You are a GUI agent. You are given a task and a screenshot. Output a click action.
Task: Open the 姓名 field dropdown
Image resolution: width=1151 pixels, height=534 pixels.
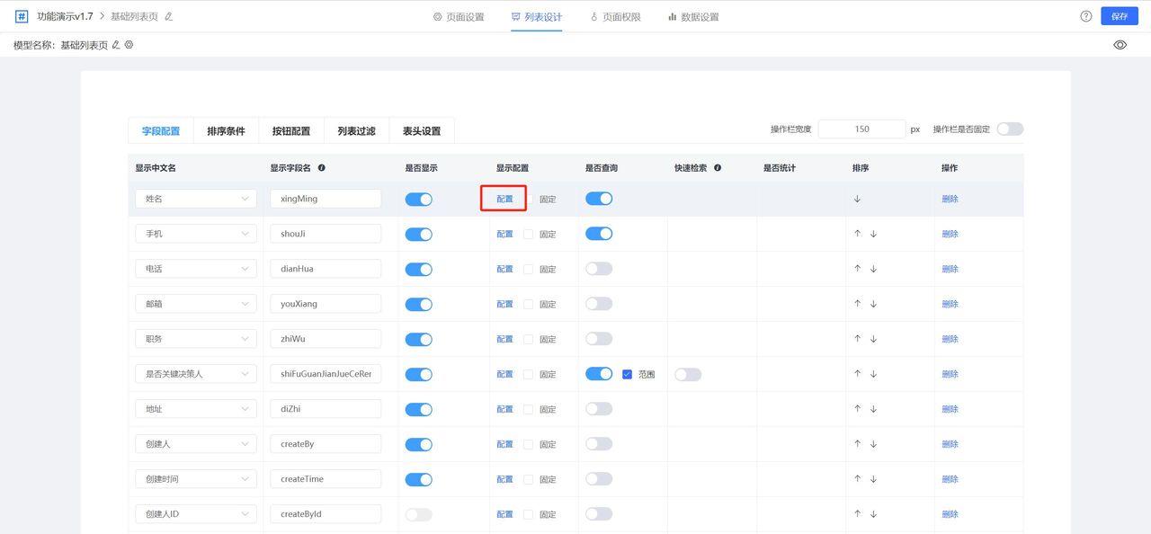(195, 198)
